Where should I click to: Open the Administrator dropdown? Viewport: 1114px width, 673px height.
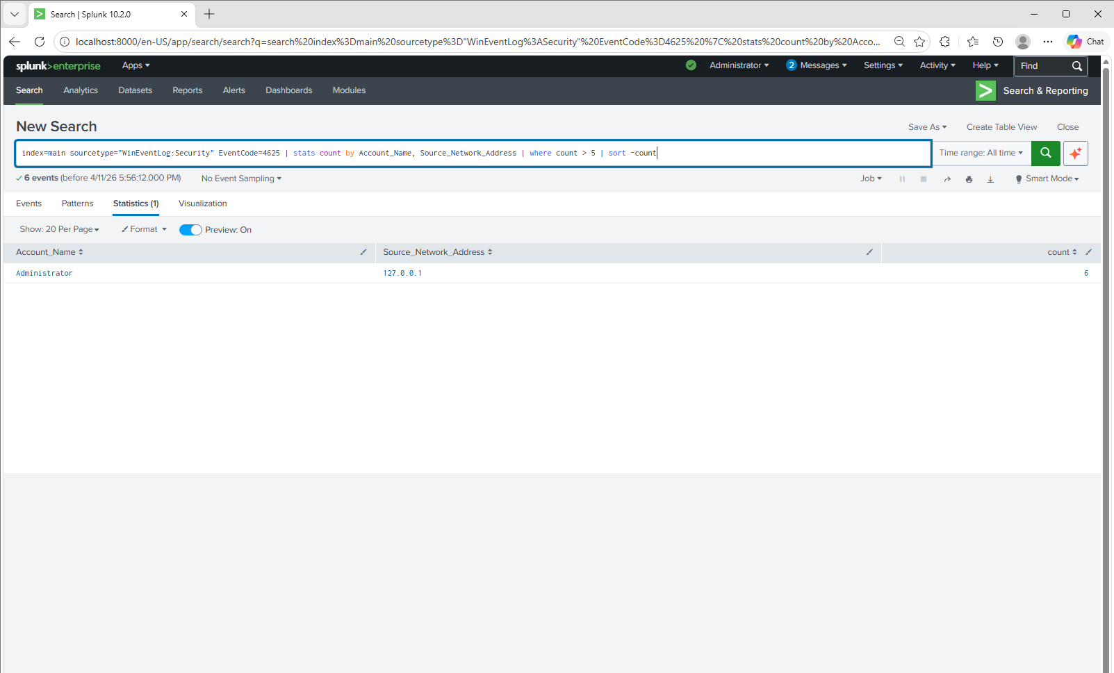(x=739, y=65)
